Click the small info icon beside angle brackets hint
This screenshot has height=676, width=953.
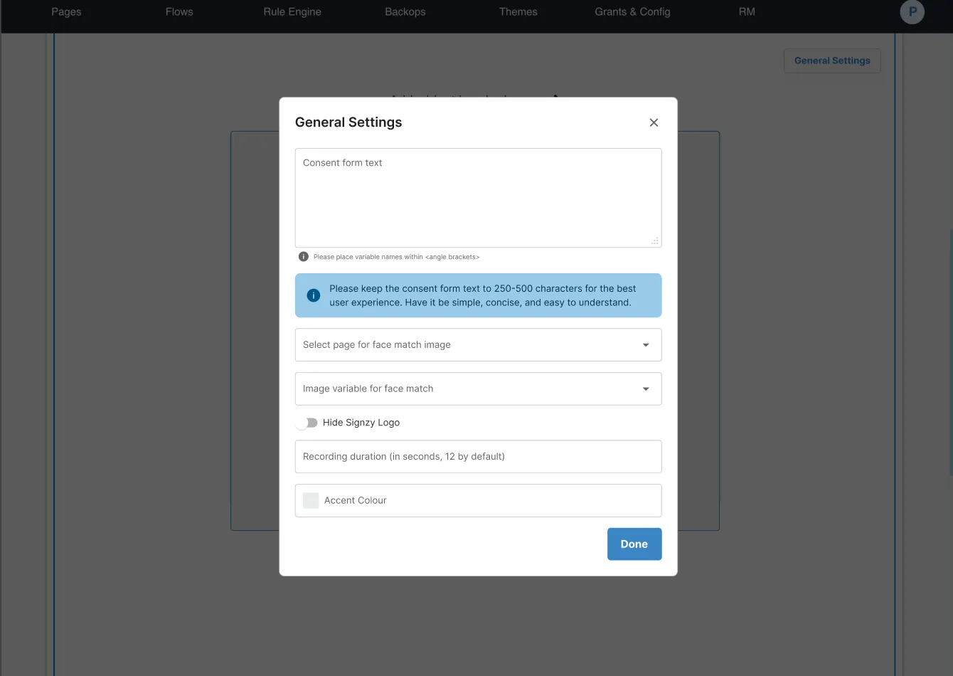tap(304, 257)
